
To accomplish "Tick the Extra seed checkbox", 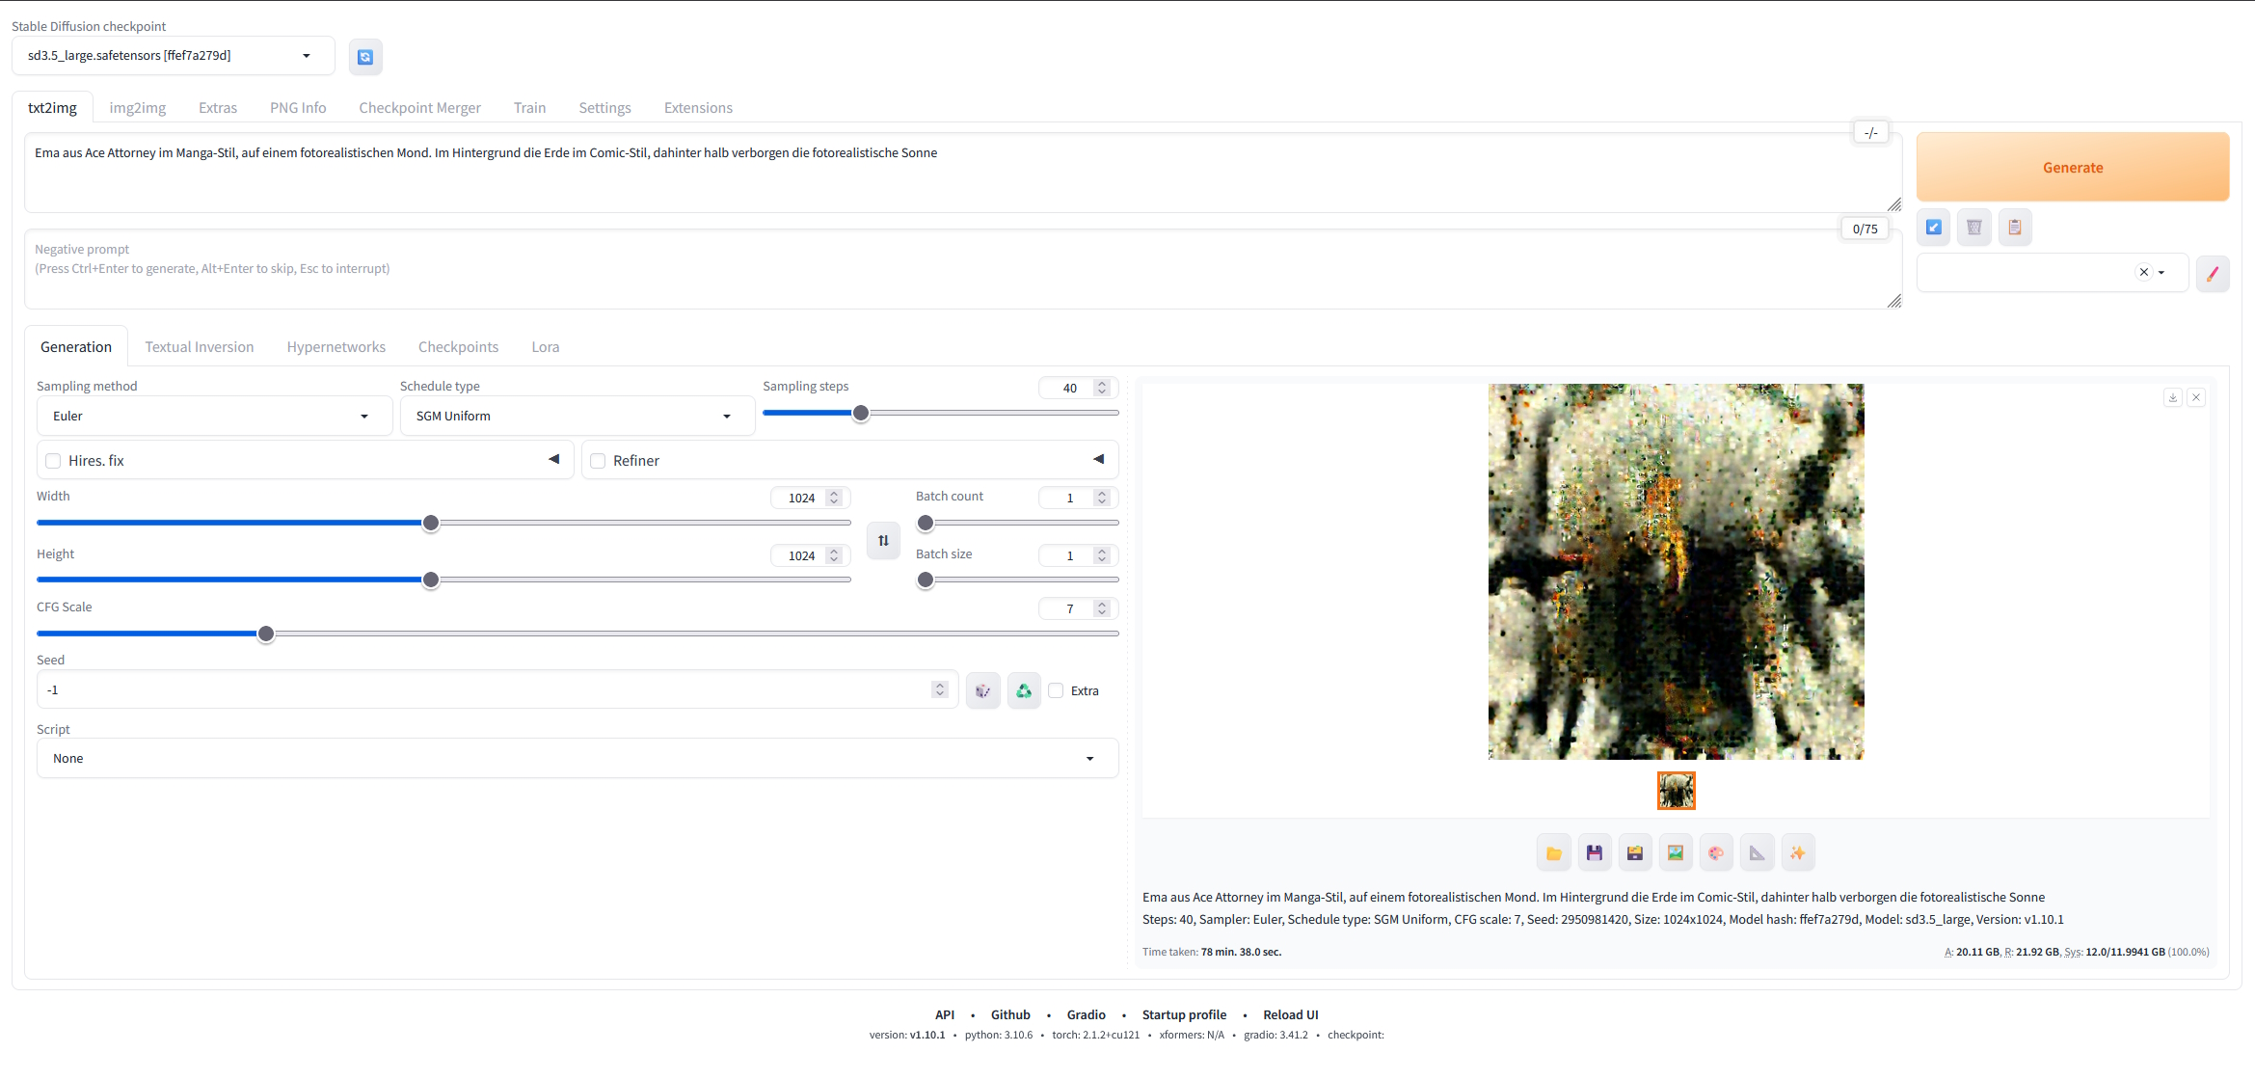I will coord(1057,690).
